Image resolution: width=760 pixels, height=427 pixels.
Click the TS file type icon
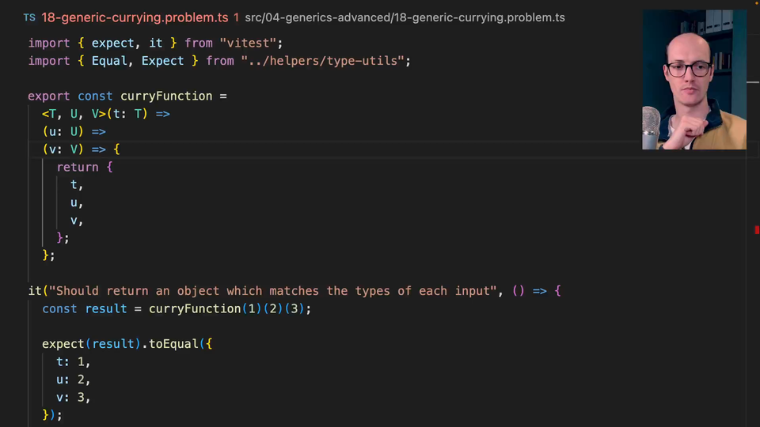tap(29, 17)
